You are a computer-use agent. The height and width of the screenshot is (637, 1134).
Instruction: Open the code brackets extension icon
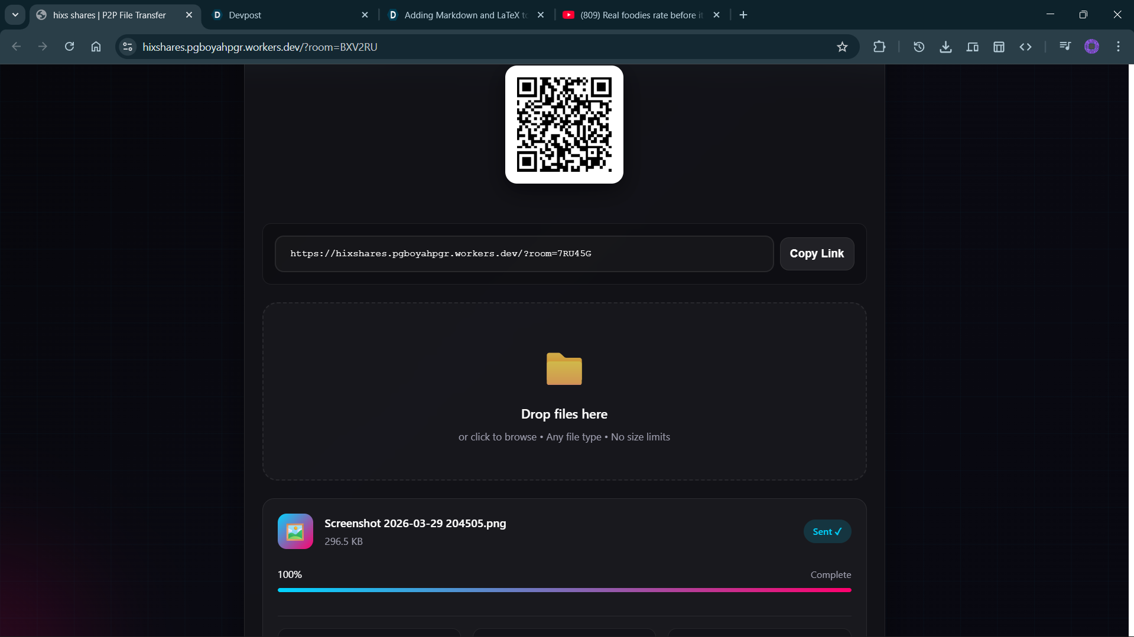pyautogui.click(x=1025, y=47)
